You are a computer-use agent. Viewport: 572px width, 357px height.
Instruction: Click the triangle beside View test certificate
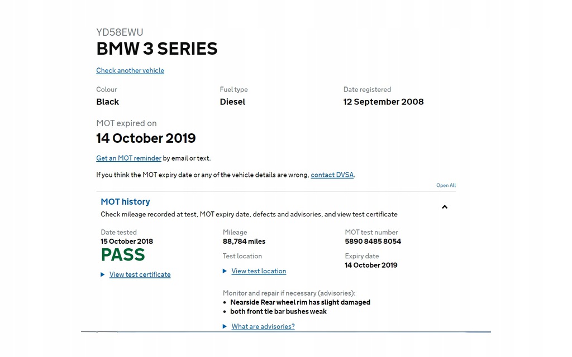(x=103, y=274)
